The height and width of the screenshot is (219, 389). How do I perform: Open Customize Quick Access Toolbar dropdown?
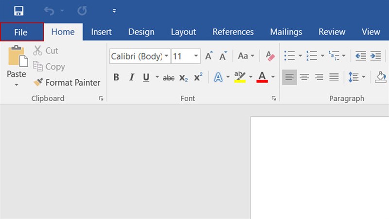tap(114, 11)
